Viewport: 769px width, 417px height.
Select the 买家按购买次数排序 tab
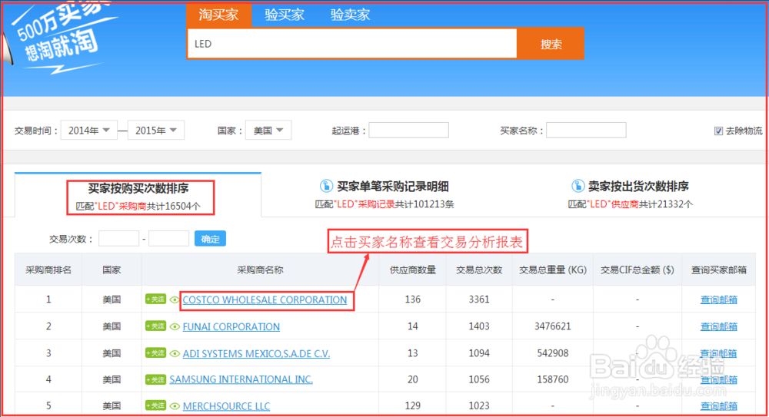[138, 196]
